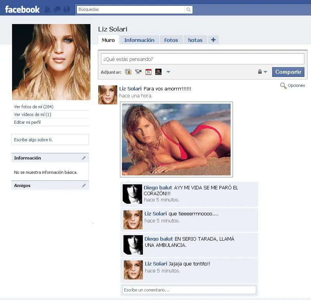Click the Liz Solari profile title
The width and height of the screenshot is (311, 300).
point(113,29)
